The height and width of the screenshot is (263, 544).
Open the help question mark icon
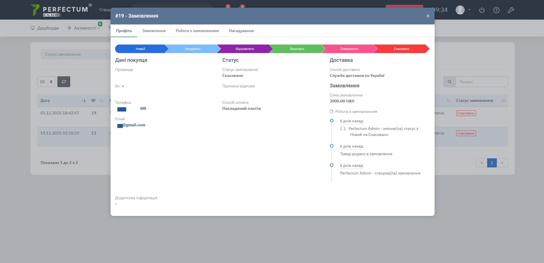pyautogui.click(x=496, y=10)
